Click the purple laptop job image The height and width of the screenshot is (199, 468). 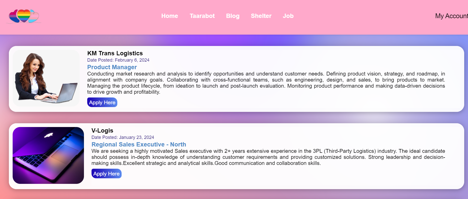pyautogui.click(x=48, y=155)
